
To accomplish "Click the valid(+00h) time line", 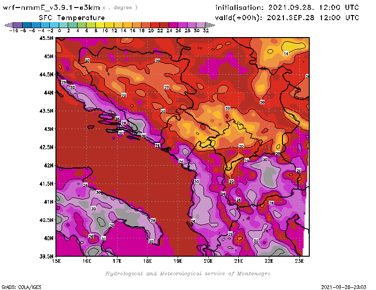I will 287,17.
